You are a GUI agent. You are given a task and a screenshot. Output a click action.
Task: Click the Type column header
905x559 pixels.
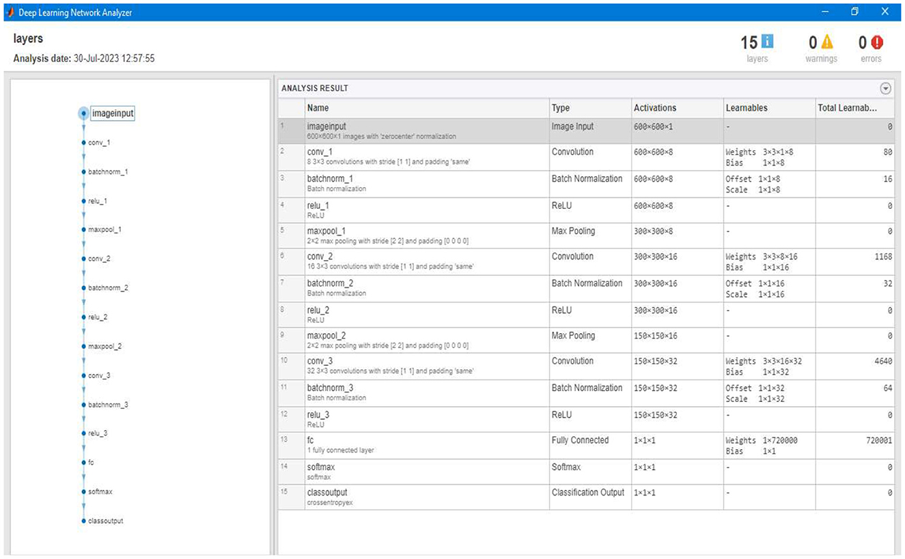tap(590, 108)
